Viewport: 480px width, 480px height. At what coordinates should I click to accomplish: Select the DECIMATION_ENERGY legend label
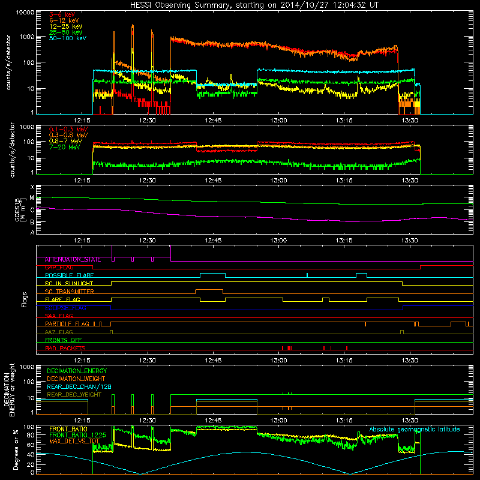(x=77, y=371)
